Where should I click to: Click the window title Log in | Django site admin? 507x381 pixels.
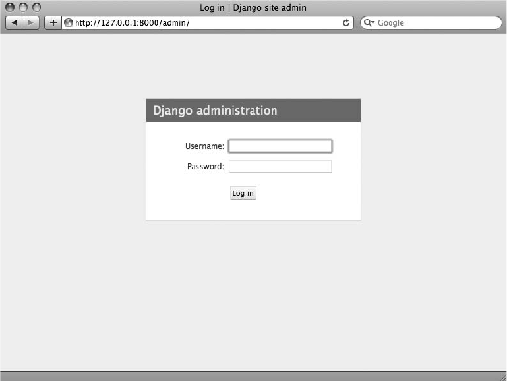[253, 7]
